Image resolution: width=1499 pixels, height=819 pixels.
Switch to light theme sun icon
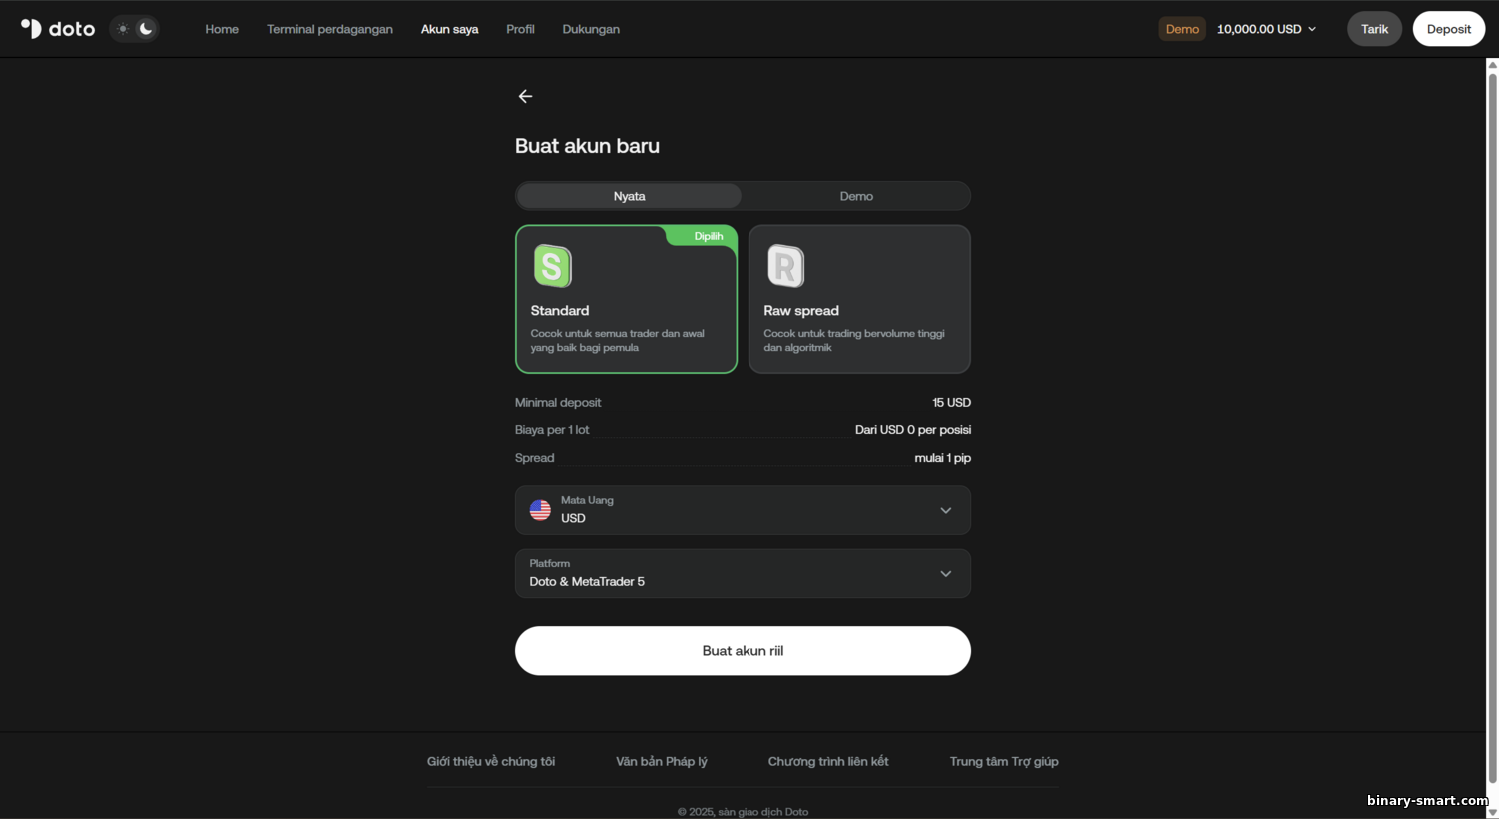[x=123, y=29]
